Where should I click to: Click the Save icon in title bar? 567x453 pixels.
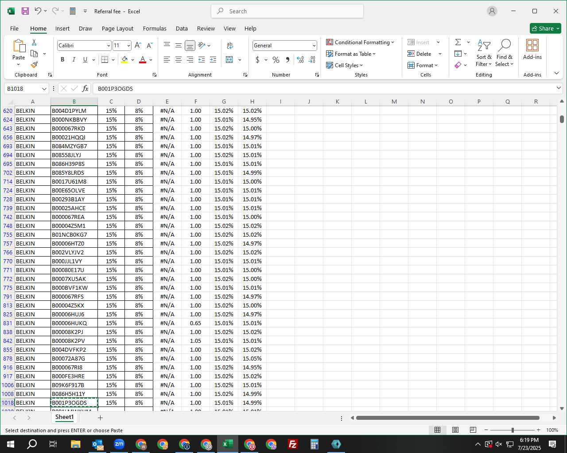(x=25, y=11)
